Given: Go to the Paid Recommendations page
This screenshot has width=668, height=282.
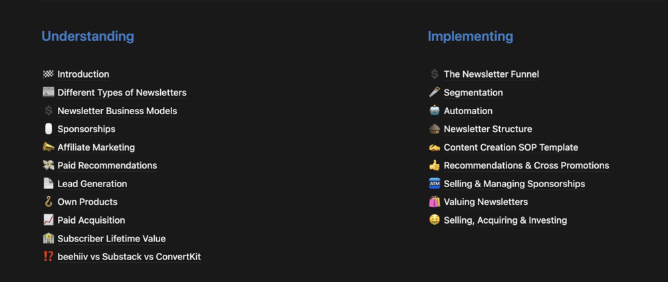Looking at the screenshot, I should [107, 165].
